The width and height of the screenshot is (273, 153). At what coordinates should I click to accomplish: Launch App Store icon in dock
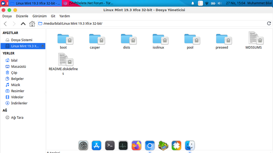click(x=96, y=145)
